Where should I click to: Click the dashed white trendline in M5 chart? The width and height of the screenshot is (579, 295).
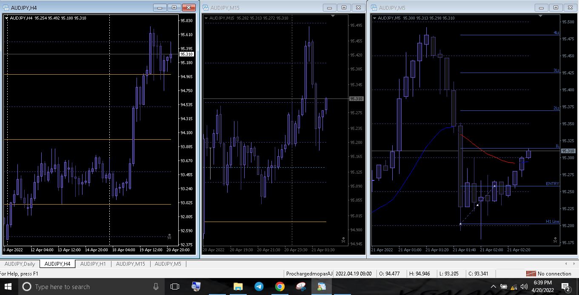pos(477,205)
